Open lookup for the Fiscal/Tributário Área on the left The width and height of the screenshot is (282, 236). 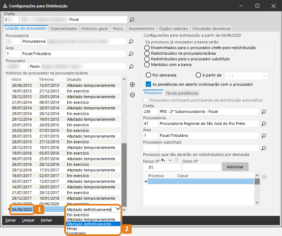tap(131, 54)
